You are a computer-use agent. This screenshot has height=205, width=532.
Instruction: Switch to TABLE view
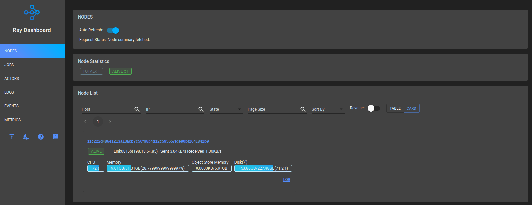(x=395, y=108)
